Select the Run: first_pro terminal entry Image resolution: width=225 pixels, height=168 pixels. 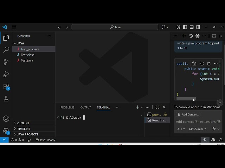coord(157,120)
